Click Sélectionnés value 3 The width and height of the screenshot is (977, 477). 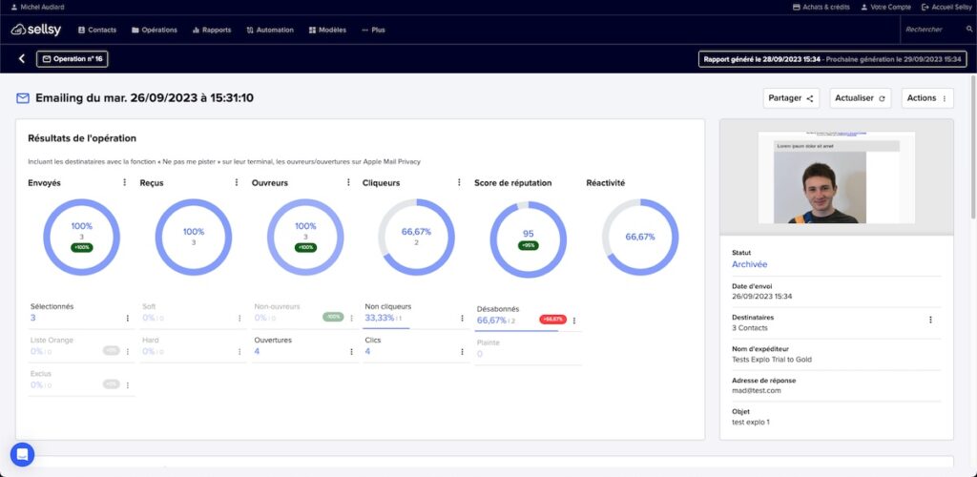click(33, 319)
